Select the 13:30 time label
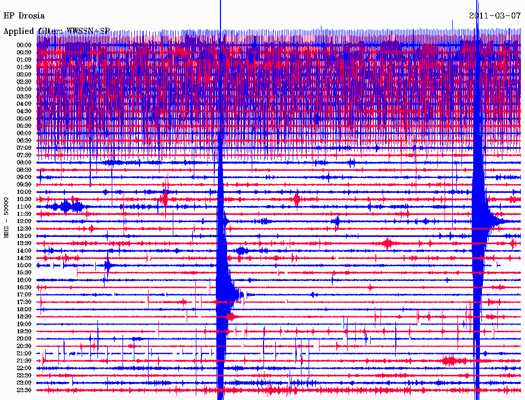This screenshot has height=400, width=525. [x=24, y=243]
